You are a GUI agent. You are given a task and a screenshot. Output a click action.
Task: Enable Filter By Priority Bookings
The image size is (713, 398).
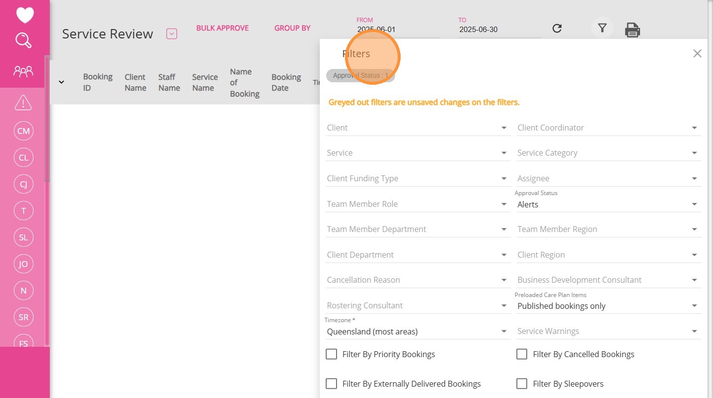click(332, 354)
